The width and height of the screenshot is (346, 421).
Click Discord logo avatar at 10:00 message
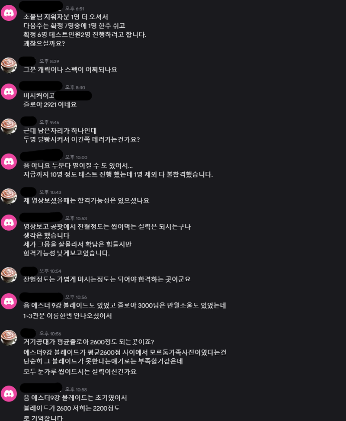coord(9,161)
